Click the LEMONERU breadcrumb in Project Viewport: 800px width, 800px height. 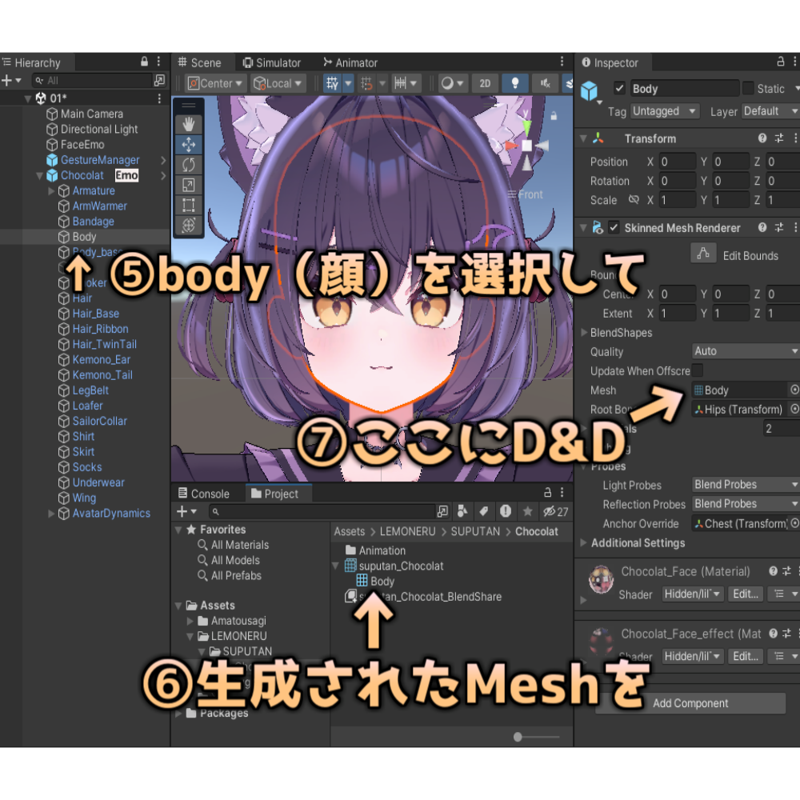coord(407,531)
